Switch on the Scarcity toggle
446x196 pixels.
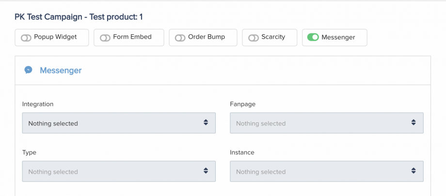[254, 38]
